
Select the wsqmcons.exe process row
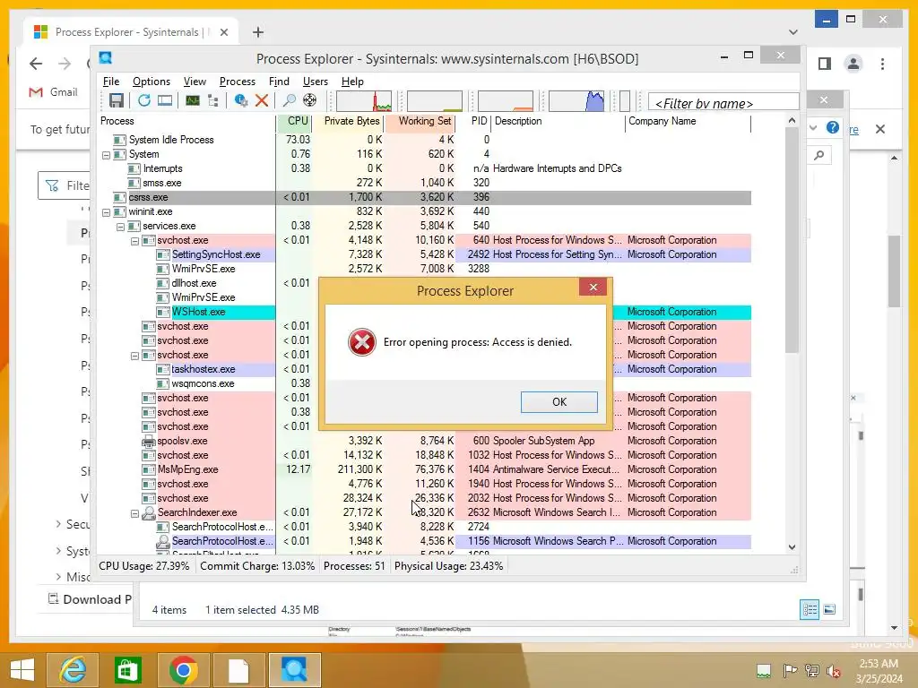click(424, 383)
